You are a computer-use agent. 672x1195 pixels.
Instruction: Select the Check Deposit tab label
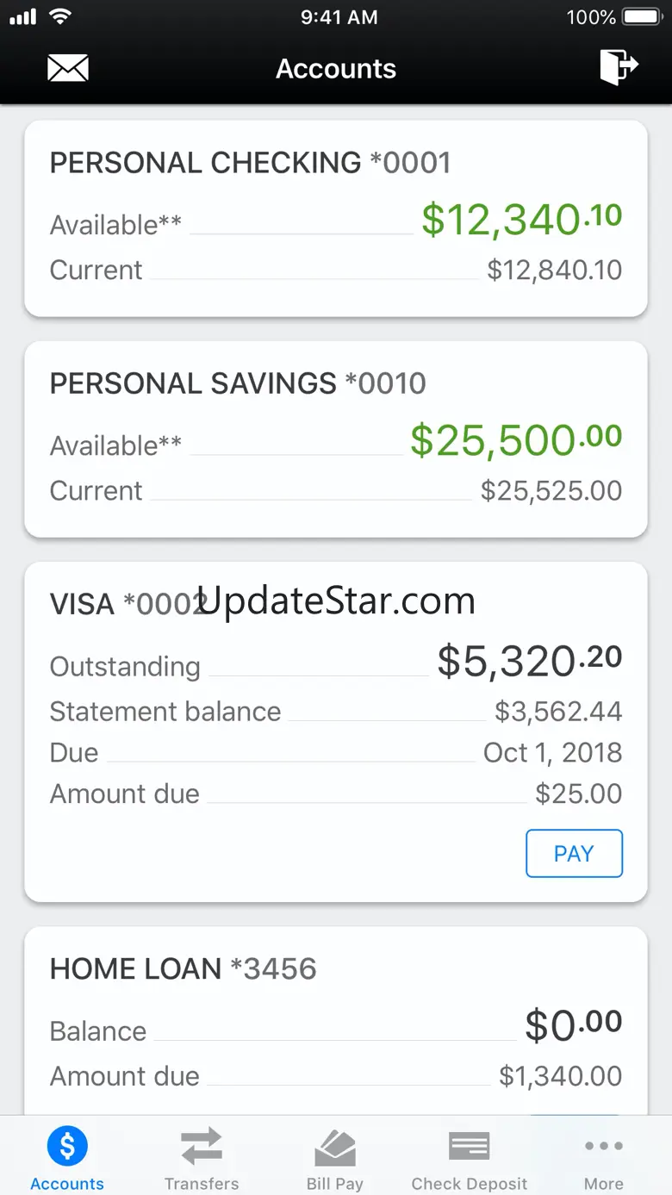pos(470,1184)
